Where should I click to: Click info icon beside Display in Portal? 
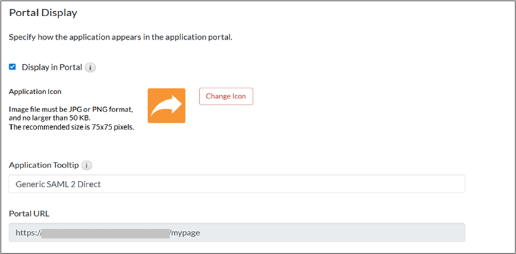click(90, 67)
